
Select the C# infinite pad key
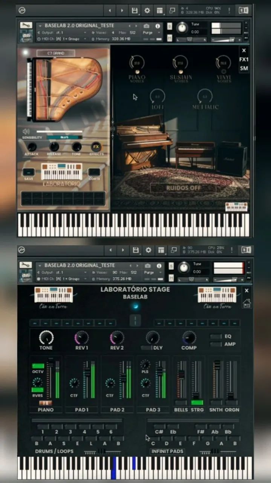pyautogui.click(x=159, y=427)
